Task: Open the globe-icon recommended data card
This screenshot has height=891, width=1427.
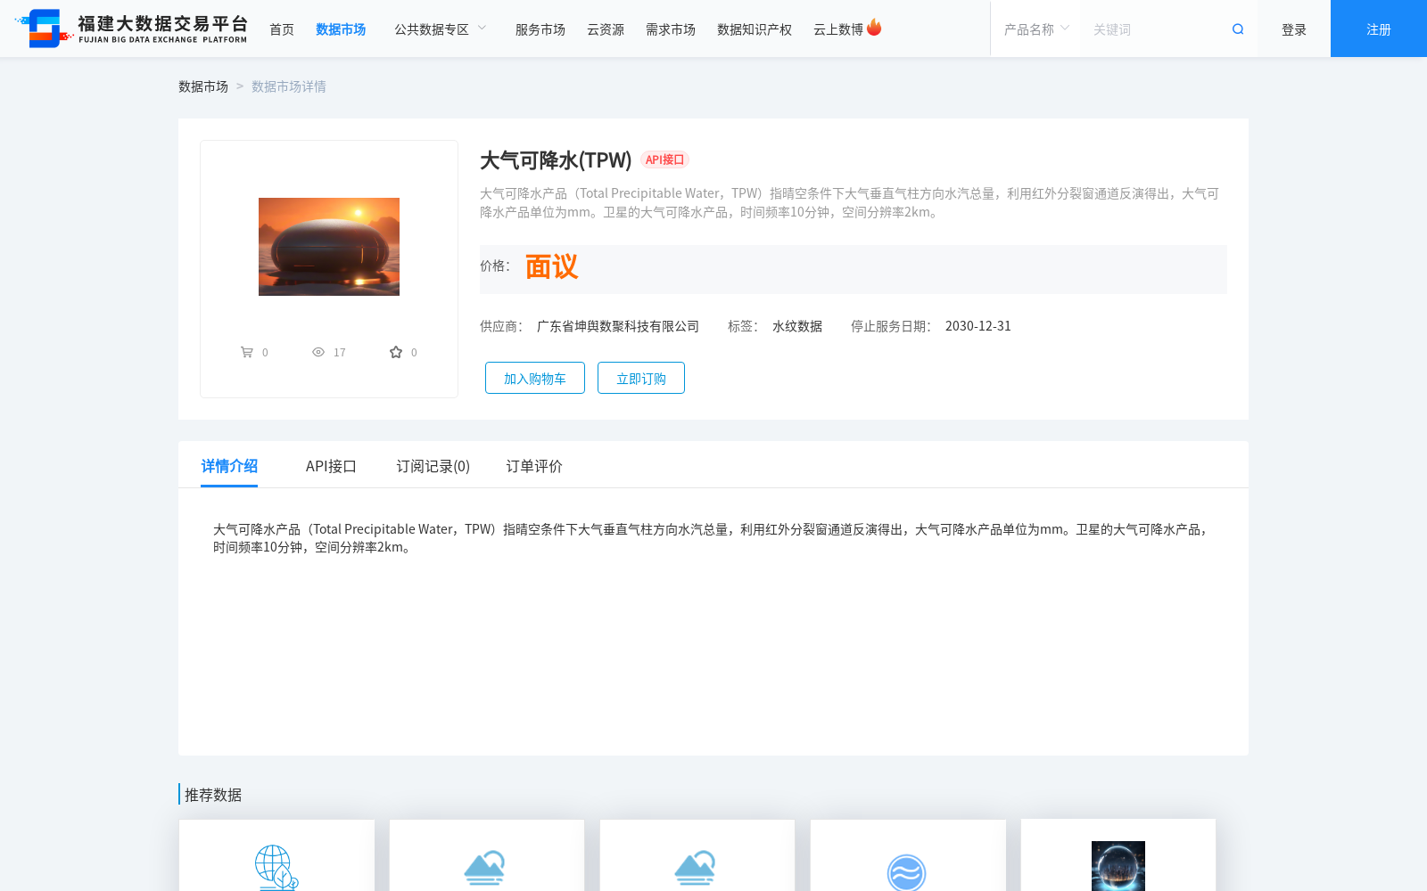Action: tap(276, 855)
